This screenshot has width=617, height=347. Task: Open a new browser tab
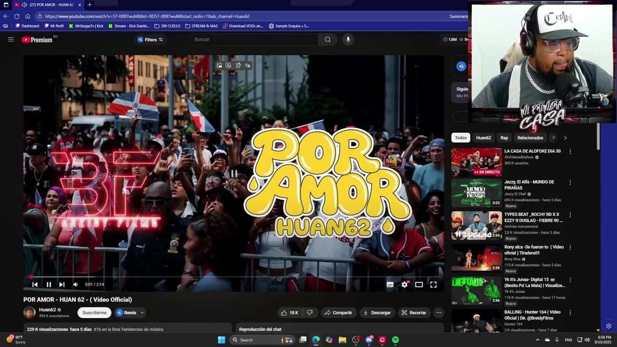(89, 5)
